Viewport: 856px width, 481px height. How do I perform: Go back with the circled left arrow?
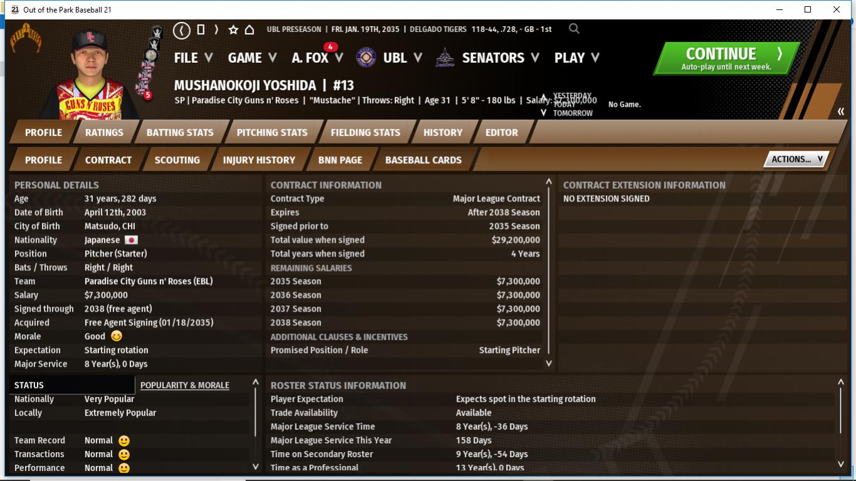tap(182, 29)
